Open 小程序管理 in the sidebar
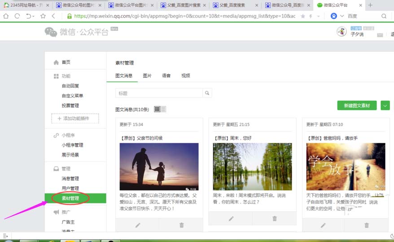Viewport: 394px width, 242px height. [x=72, y=145]
